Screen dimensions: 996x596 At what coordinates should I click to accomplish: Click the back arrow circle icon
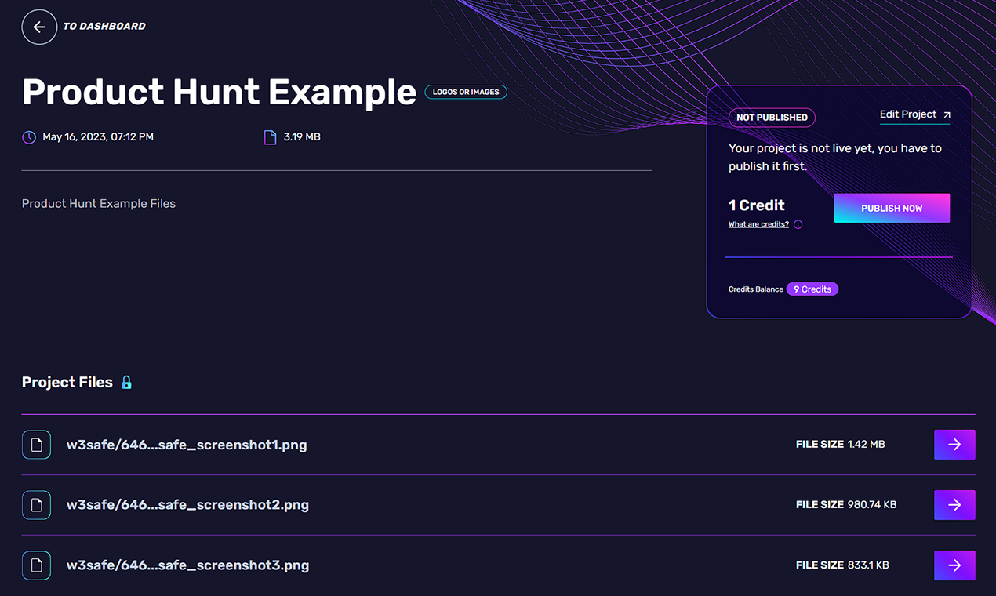[x=39, y=27]
